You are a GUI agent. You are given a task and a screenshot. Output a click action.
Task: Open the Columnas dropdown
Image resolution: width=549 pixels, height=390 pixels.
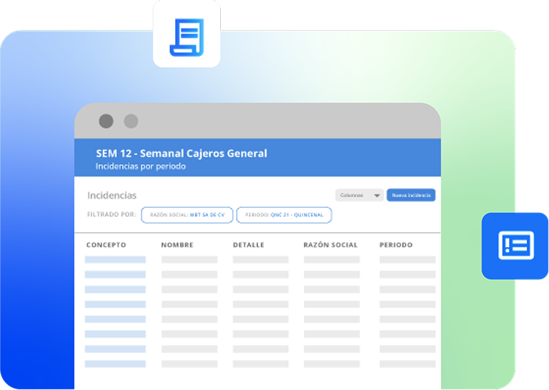coord(359,195)
